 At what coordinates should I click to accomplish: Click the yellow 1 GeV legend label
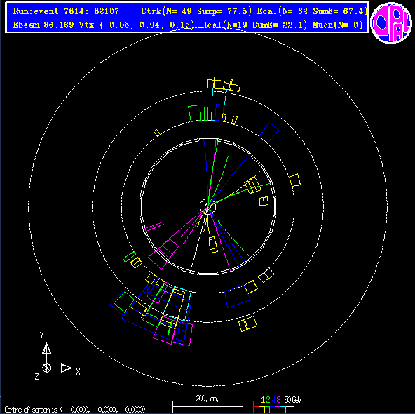(263, 400)
